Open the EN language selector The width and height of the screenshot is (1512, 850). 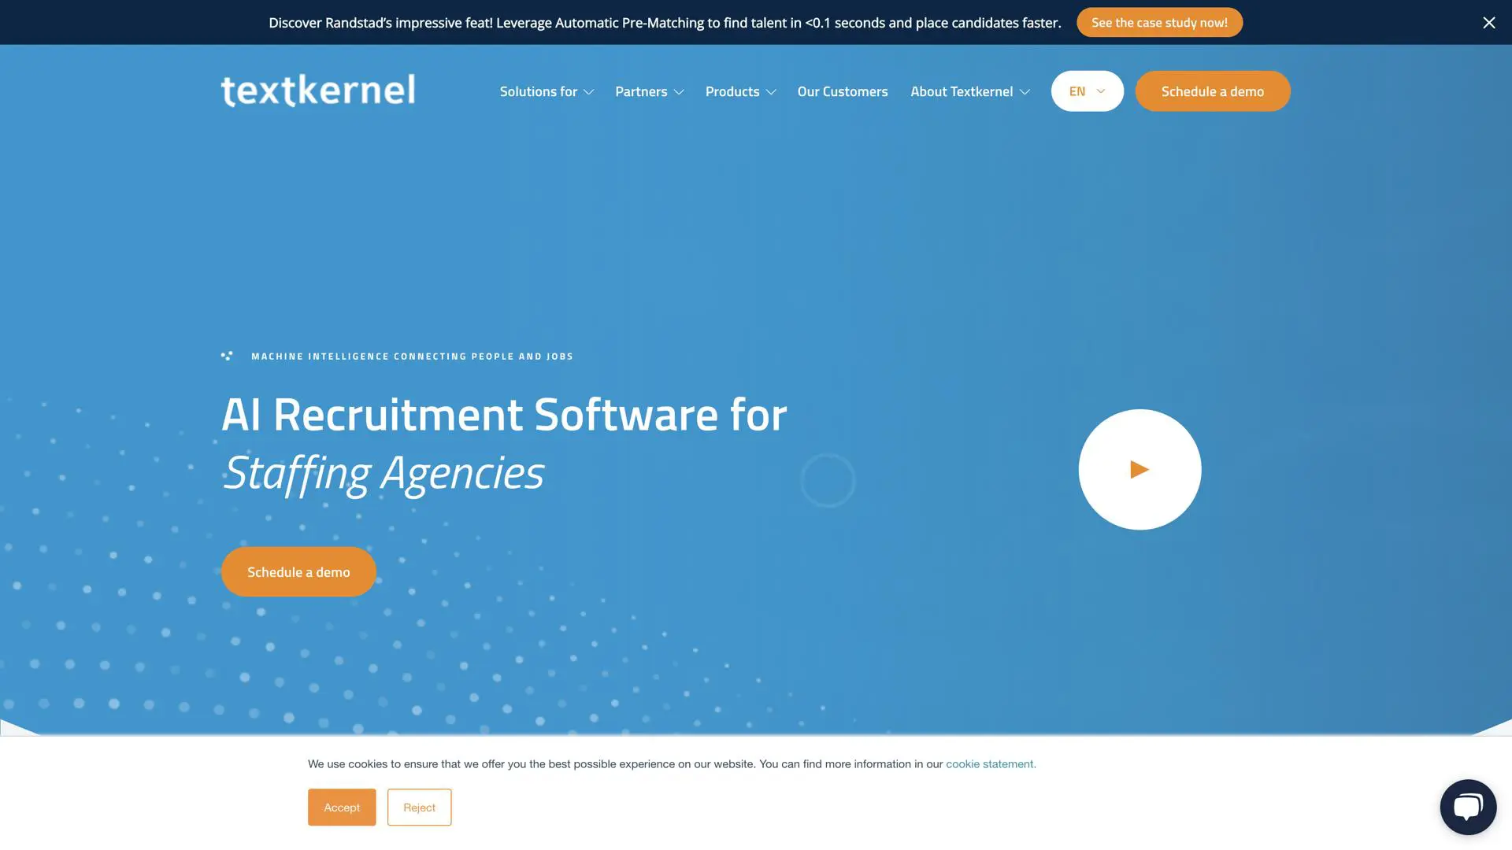click(x=1087, y=91)
